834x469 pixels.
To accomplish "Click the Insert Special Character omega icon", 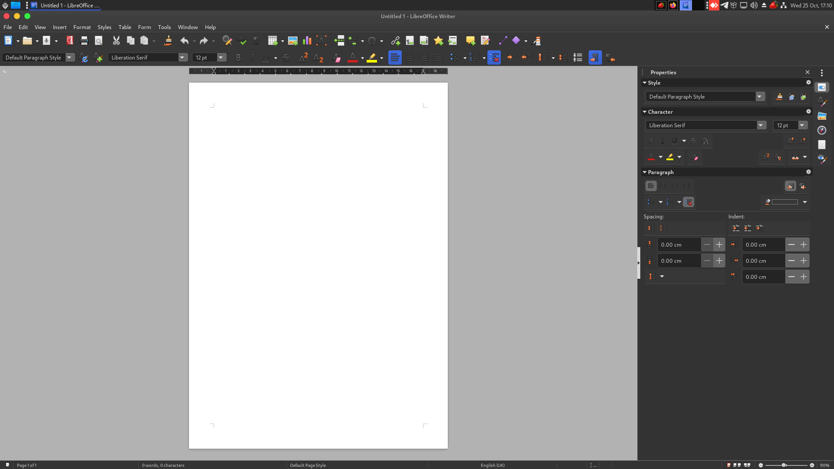I will (x=372, y=41).
